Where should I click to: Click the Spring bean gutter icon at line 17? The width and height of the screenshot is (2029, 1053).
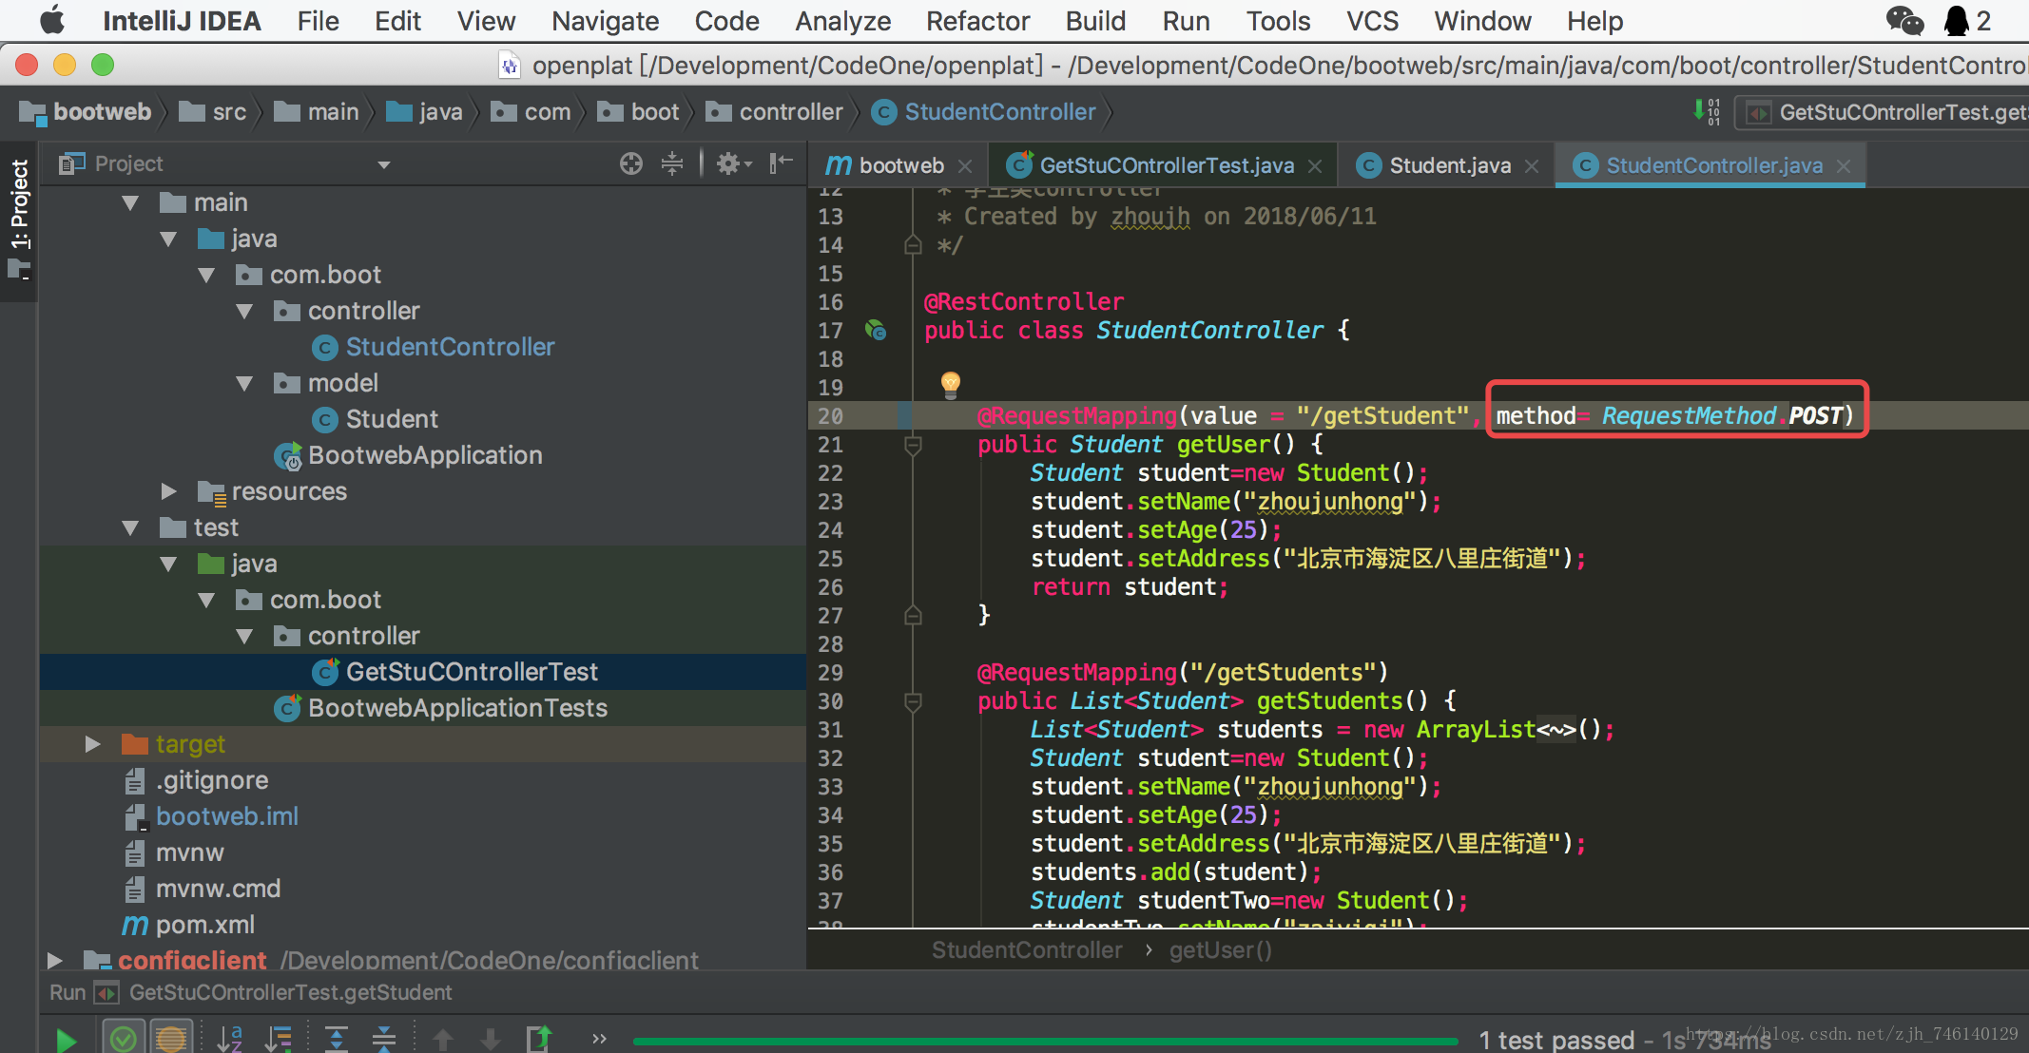pyautogui.click(x=876, y=330)
